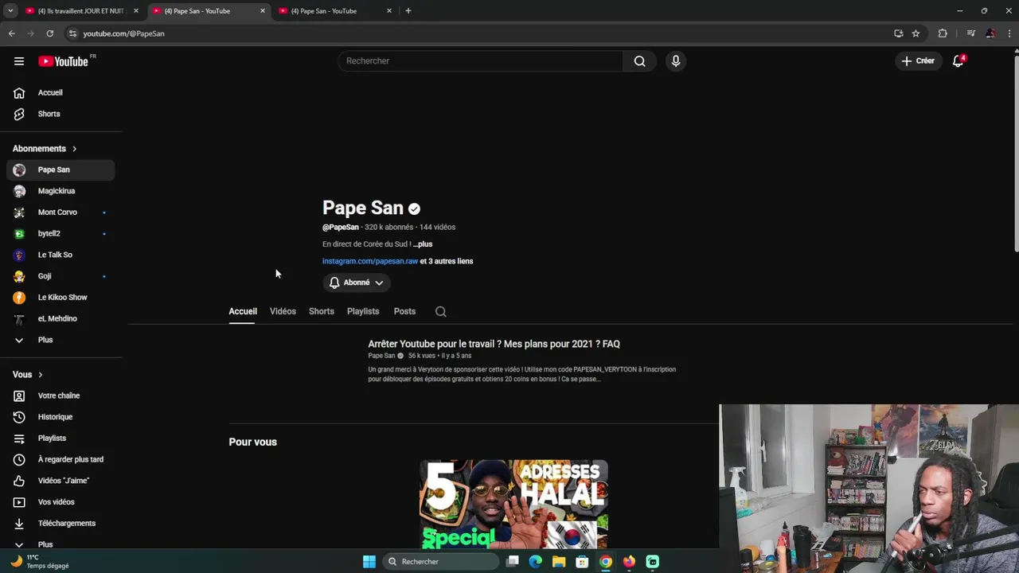The image size is (1019, 573).
Task: Open the tab search dropdown arrow
Action: 10,11
